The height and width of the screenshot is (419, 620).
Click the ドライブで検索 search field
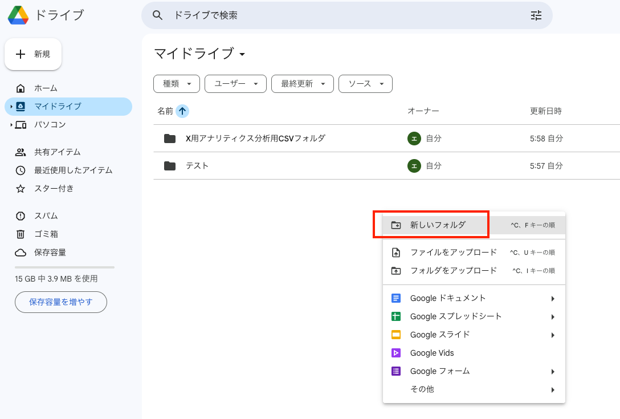[x=342, y=15]
